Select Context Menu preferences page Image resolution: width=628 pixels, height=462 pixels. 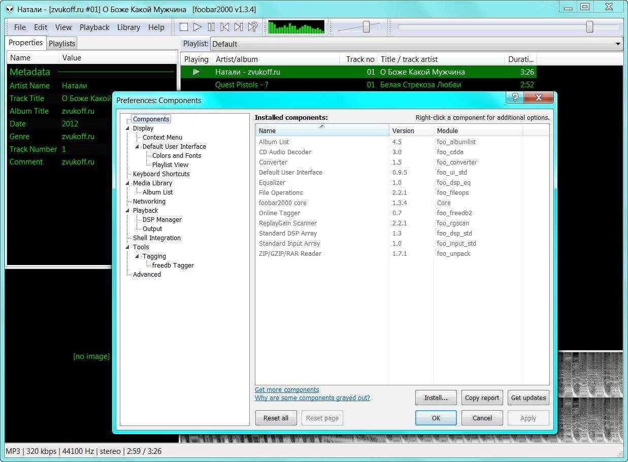pos(162,138)
